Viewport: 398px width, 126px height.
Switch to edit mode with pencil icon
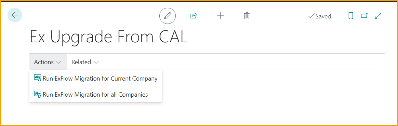tap(168, 16)
